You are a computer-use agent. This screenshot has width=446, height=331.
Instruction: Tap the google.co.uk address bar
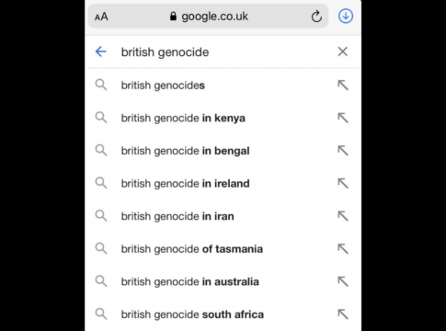(x=208, y=17)
